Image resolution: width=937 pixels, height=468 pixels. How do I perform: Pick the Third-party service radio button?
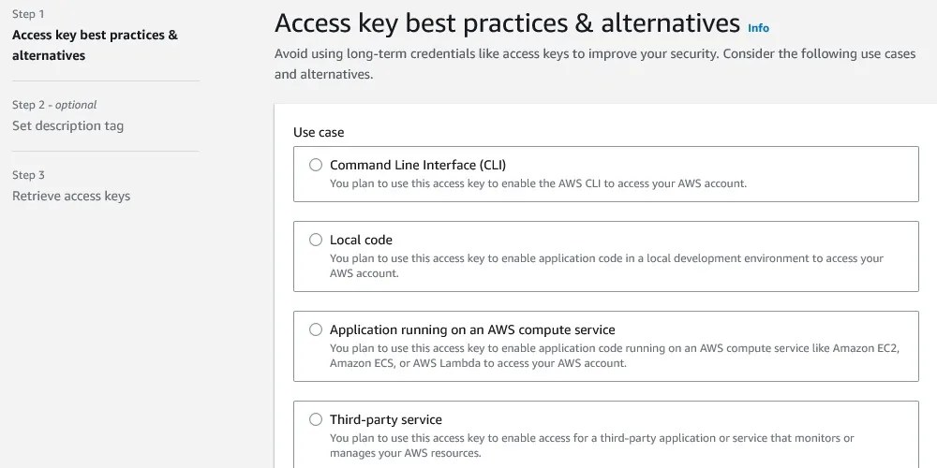pos(316,419)
